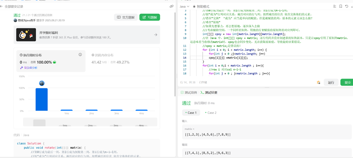This screenshot has height=158, width=353.
Task: Show info for 执行用时分布 via the info icon
Action: click(80, 55)
